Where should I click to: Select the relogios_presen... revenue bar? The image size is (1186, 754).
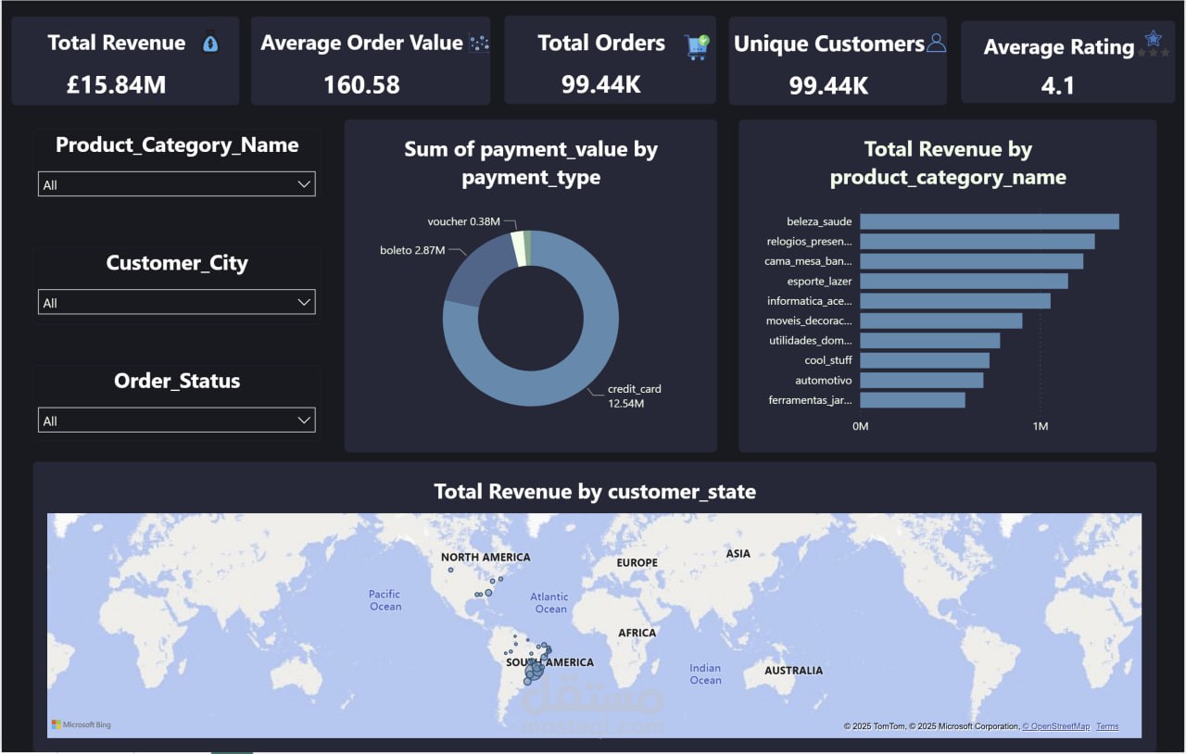(x=978, y=242)
